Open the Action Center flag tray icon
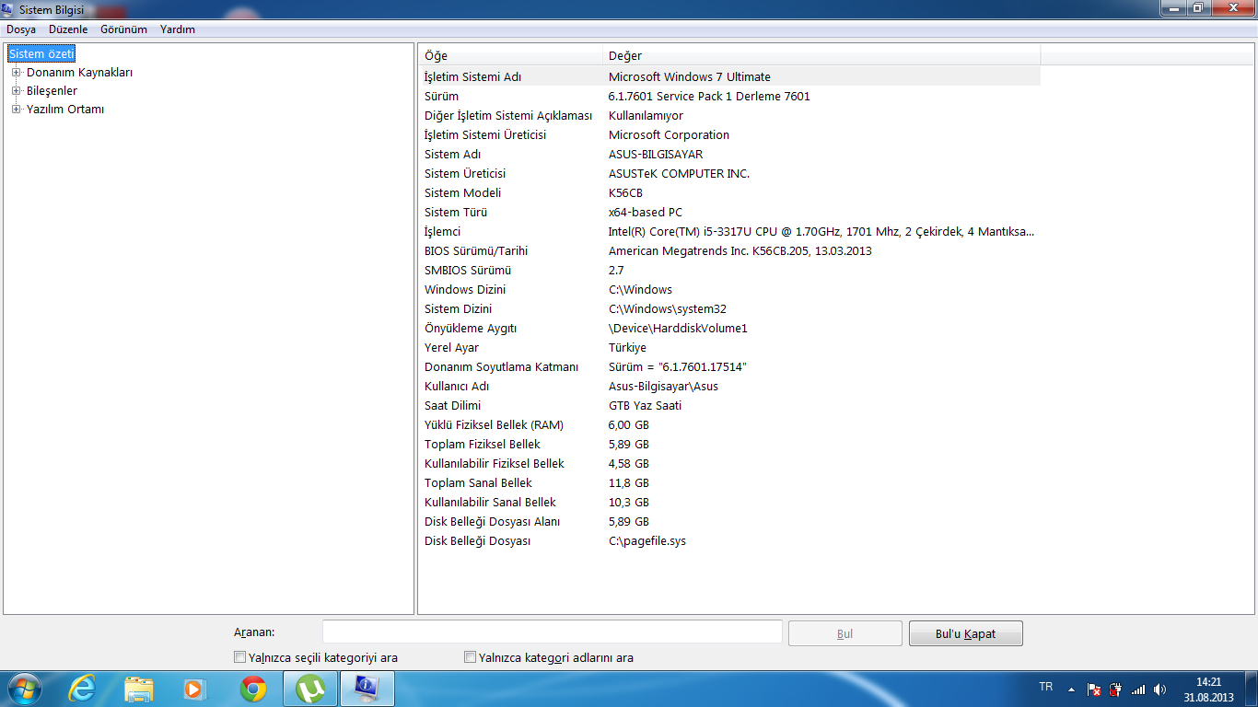Viewport: 1258px width, 707px height. pyautogui.click(x=1094, y=689)
